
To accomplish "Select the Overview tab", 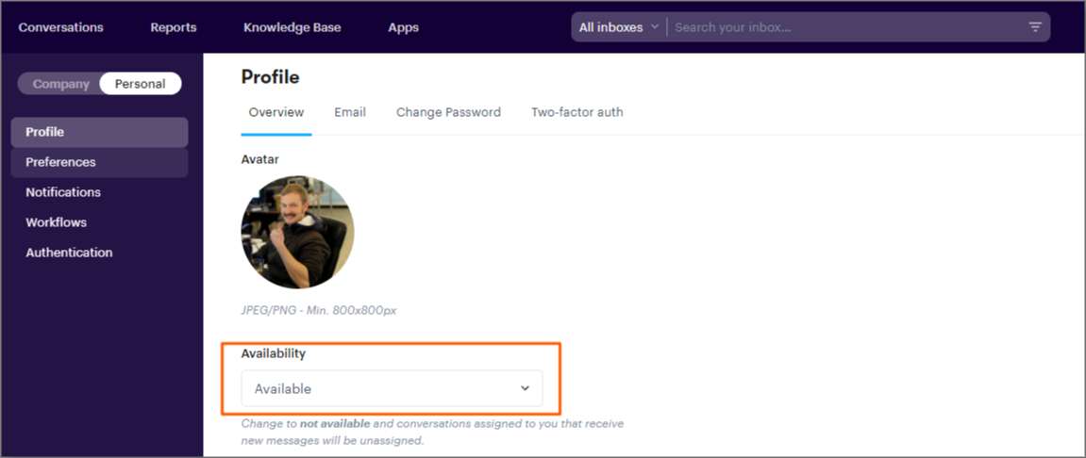I will (x=276, y=112).
